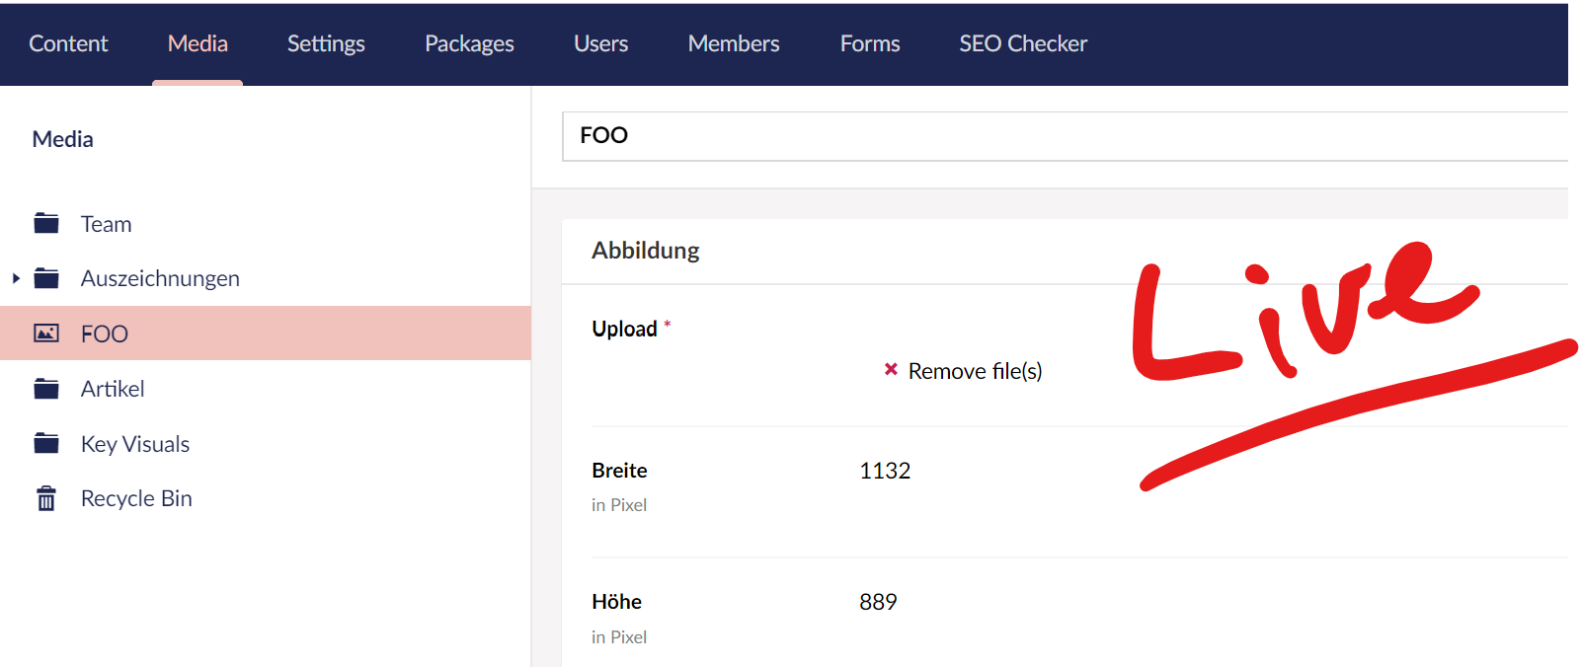
Task: Select the Artikel tree item label
Action: [113, 389]
